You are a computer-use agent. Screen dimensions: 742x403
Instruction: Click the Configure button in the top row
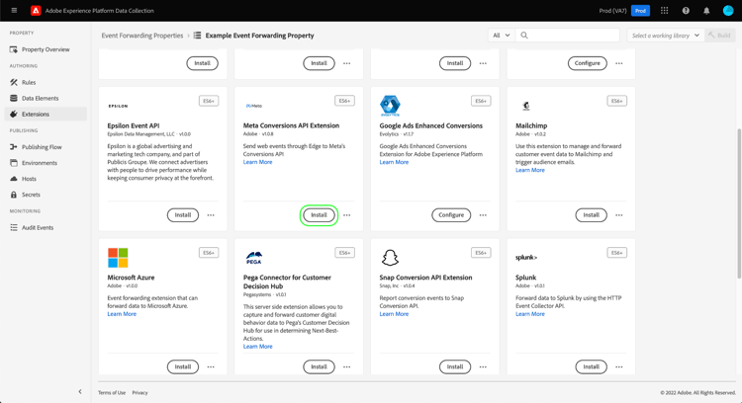pos(588,63)
